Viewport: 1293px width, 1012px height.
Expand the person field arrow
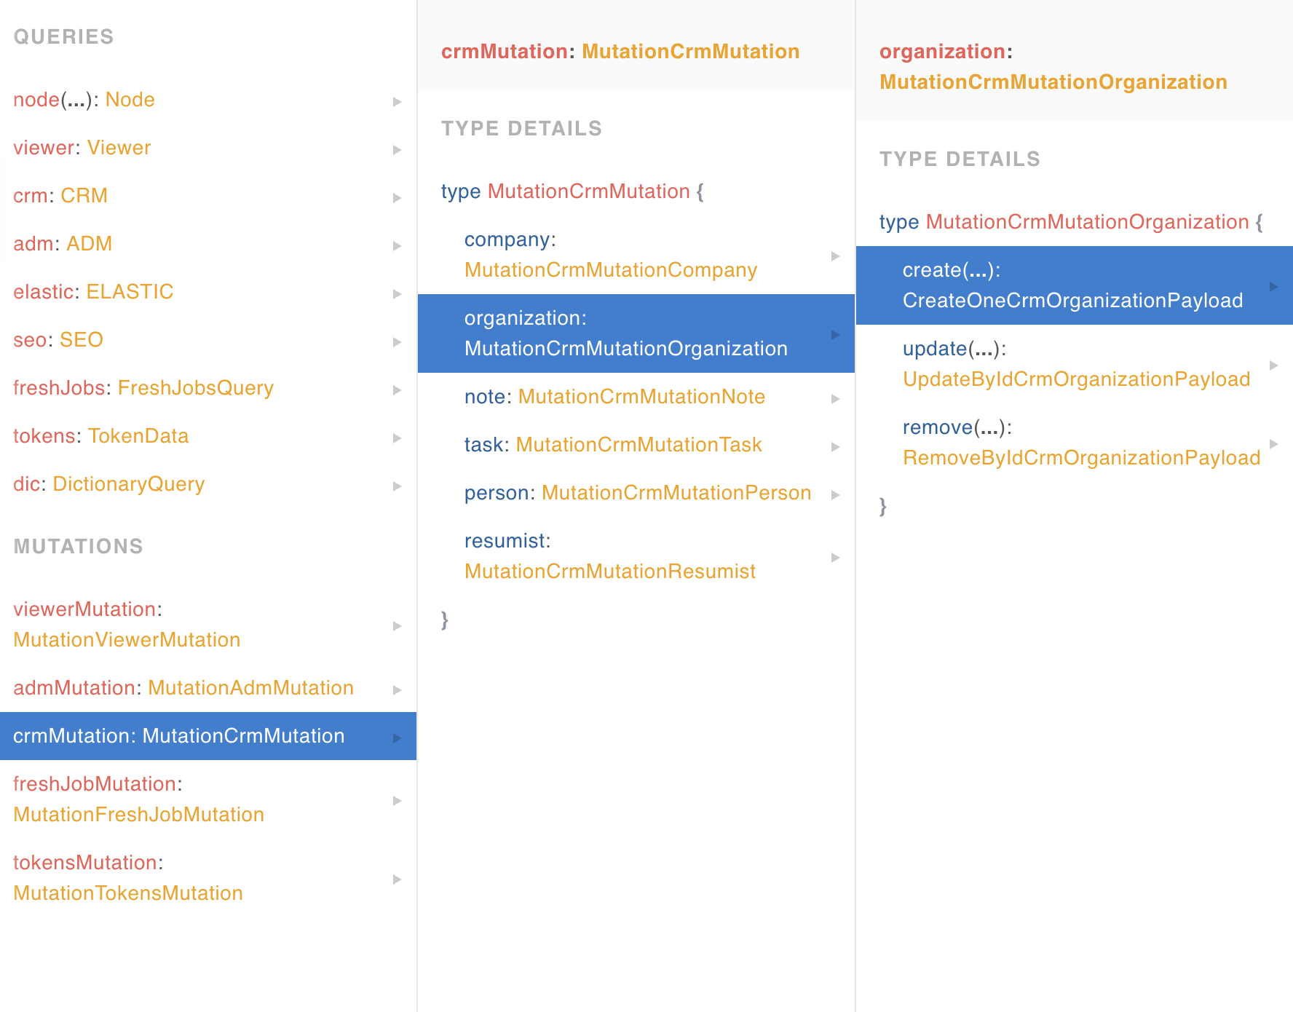coord(835,494)
